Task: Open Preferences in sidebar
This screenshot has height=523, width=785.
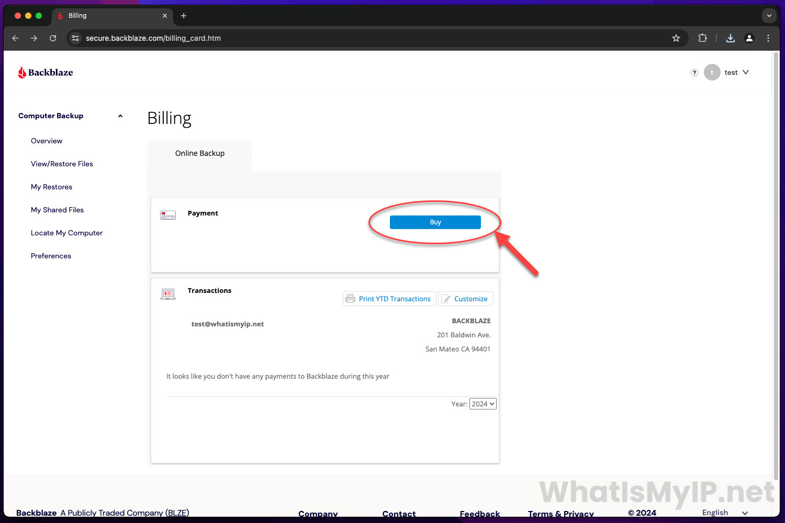Action: [51, 256]
